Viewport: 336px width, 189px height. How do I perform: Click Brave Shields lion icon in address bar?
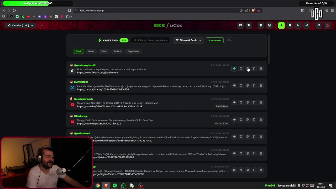(x=253, y=10)
